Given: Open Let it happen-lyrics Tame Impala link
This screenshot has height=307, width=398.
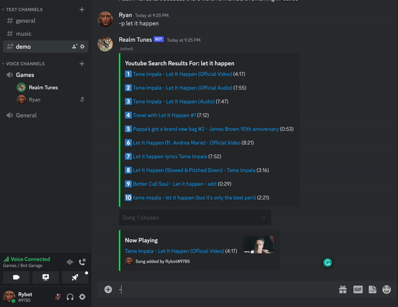Looking at the screenshot, I should 170,156.
